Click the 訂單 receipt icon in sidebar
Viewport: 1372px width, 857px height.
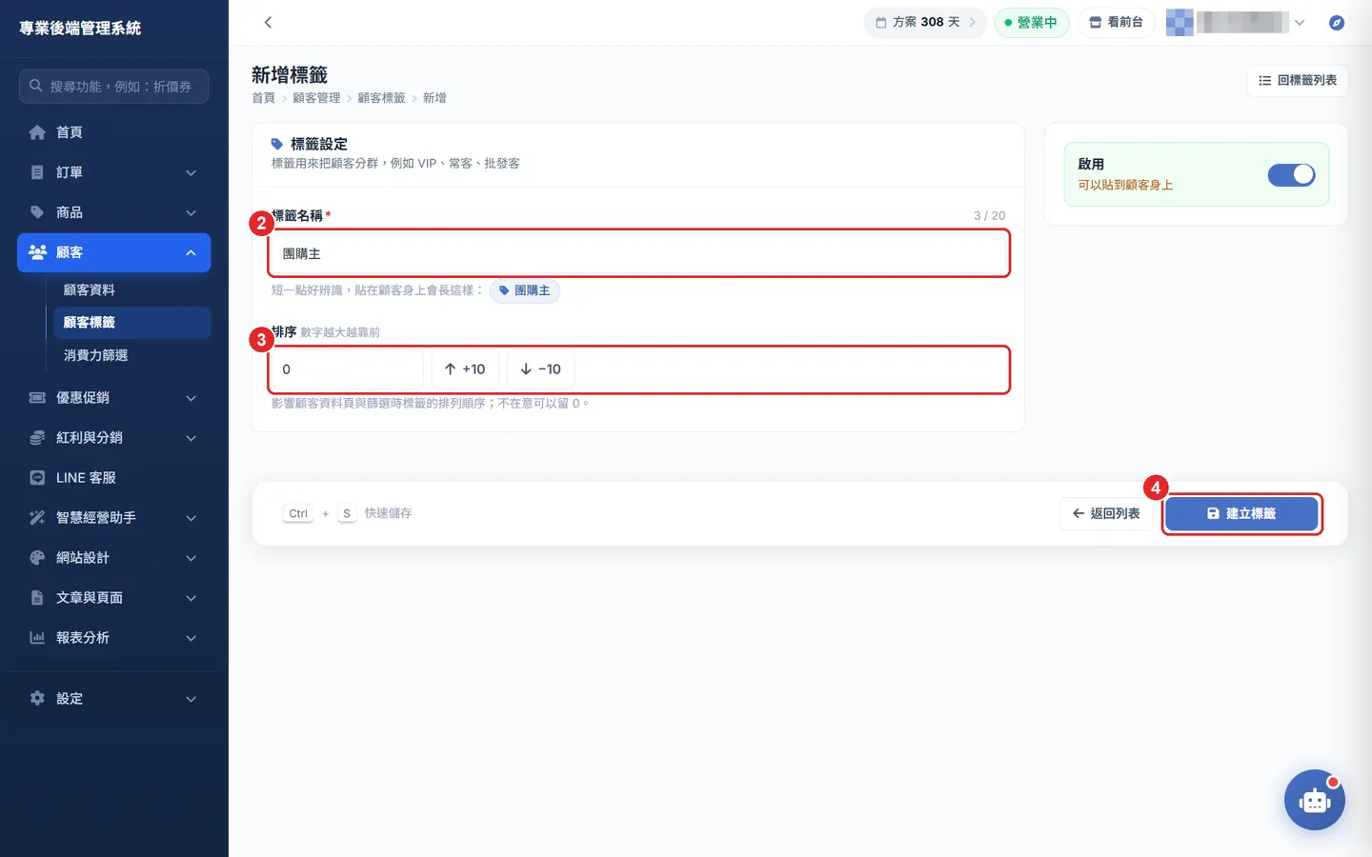click(37, 172)
